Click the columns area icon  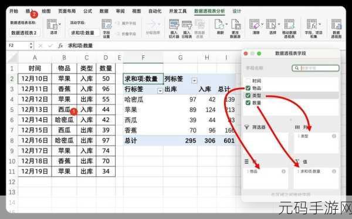pos(297,127)
